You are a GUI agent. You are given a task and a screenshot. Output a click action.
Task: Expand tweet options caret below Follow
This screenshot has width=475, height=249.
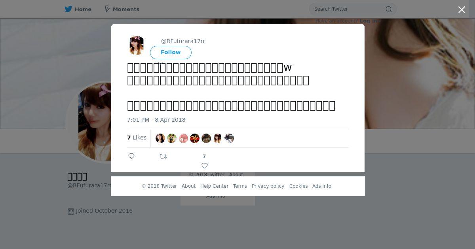click(160, 63)
